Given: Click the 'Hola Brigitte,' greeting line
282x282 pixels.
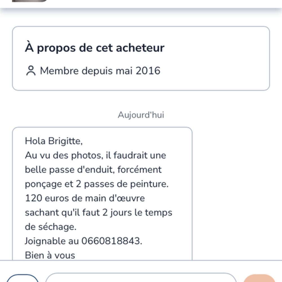Looking at the screenshot, I should (x=54, y=141).
